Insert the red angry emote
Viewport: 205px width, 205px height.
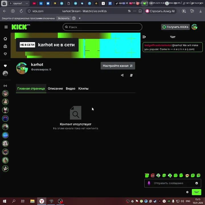(153, 175)
